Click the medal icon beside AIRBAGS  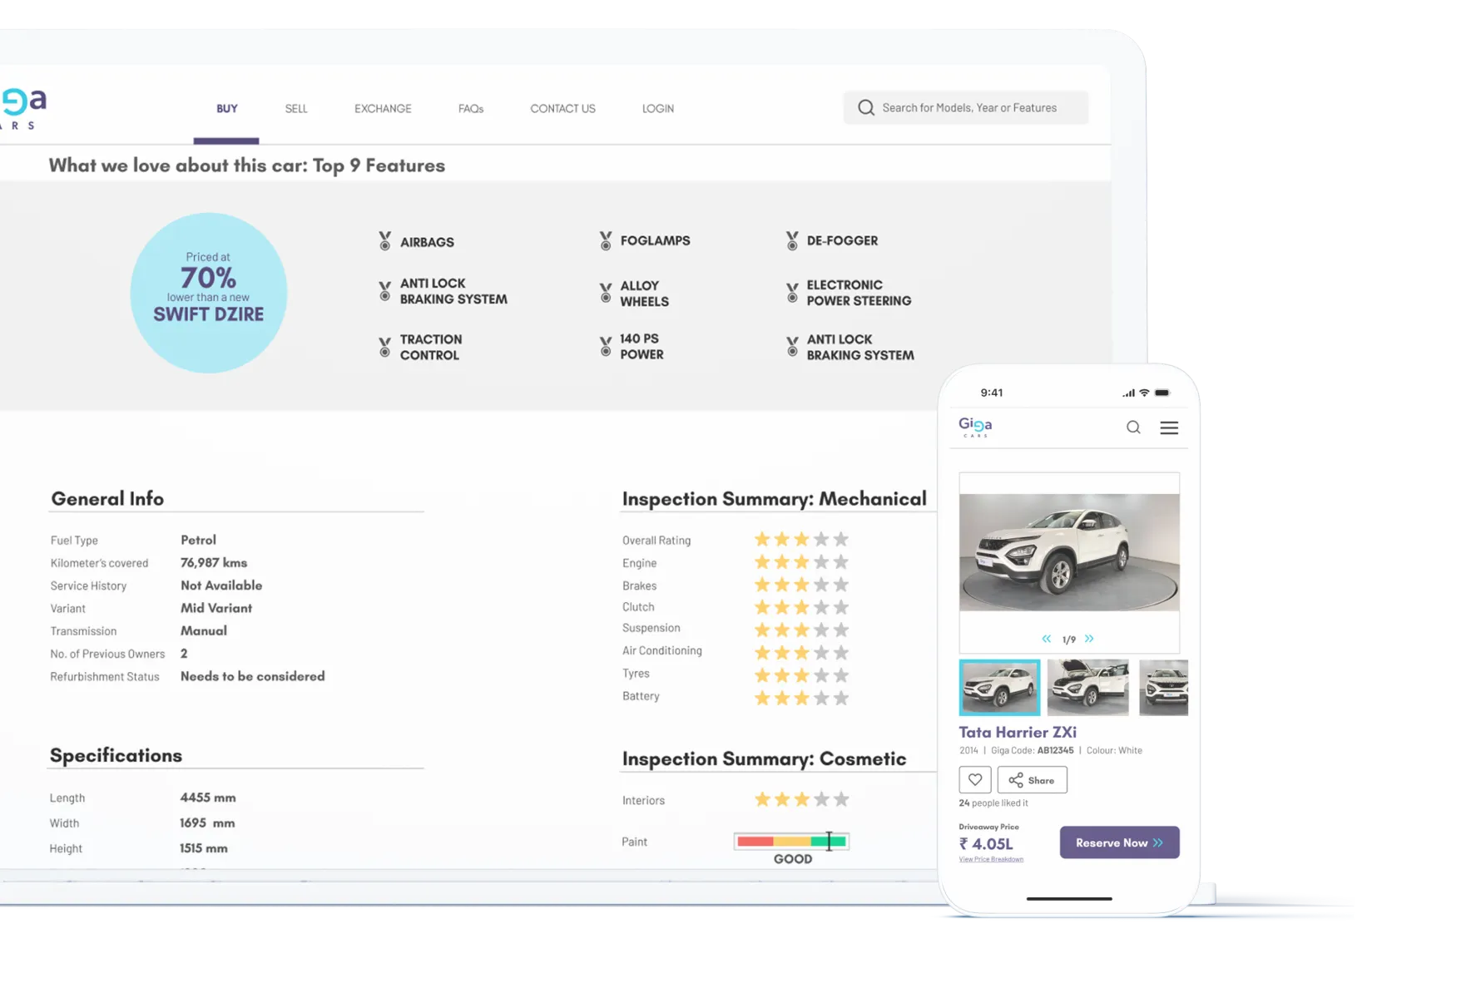click(384, 241)
